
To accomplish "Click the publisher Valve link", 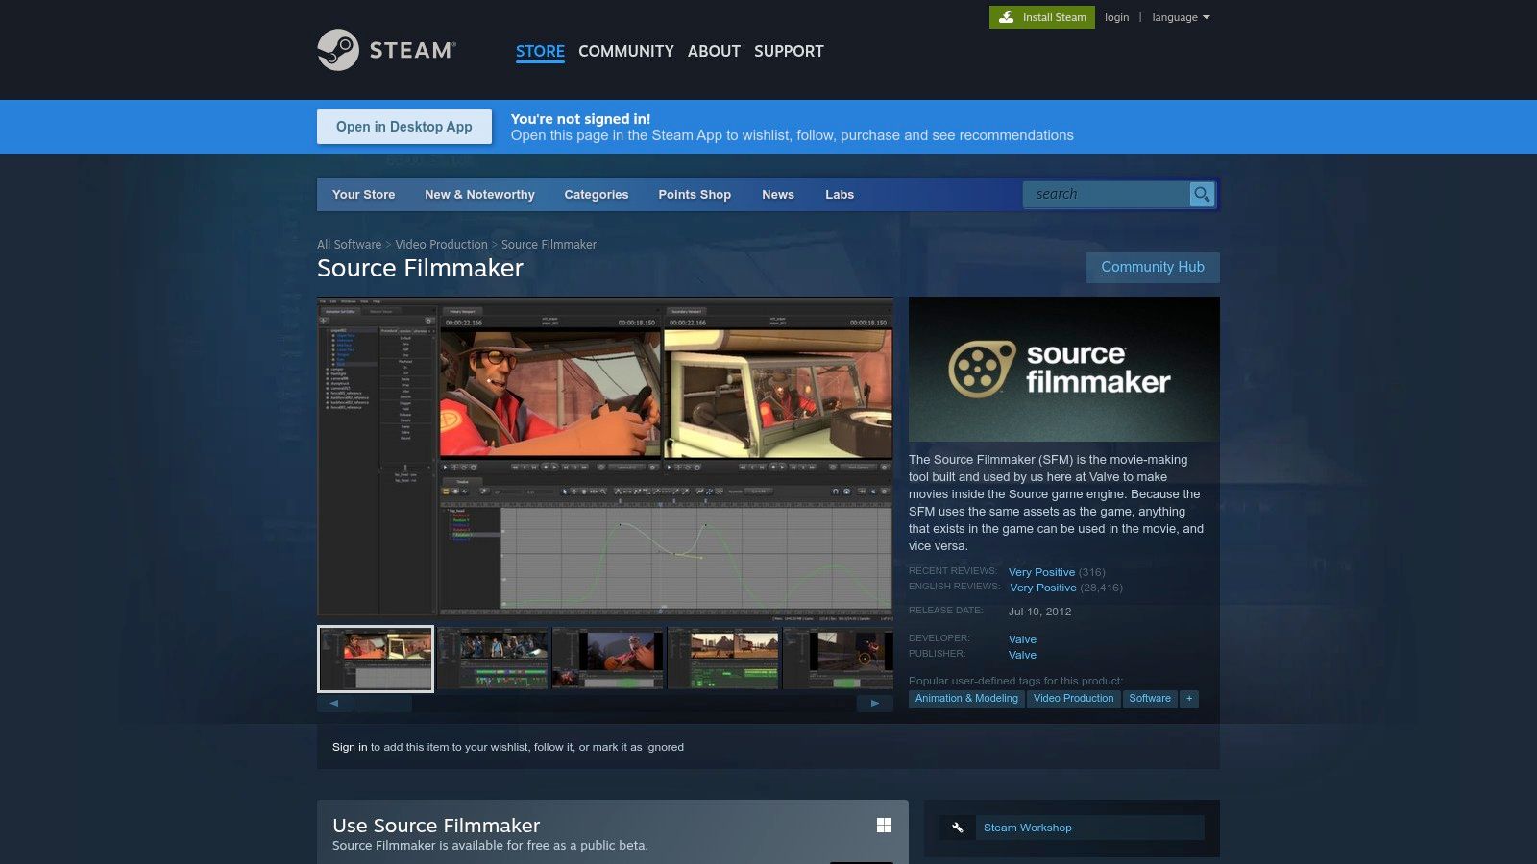I will click(x=1022, y=655).
